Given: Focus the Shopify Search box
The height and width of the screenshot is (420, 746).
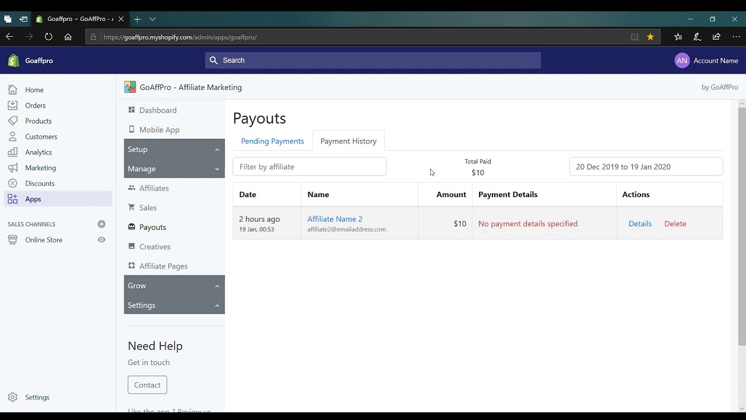Looking at the screenshot, I should point(373,60).
